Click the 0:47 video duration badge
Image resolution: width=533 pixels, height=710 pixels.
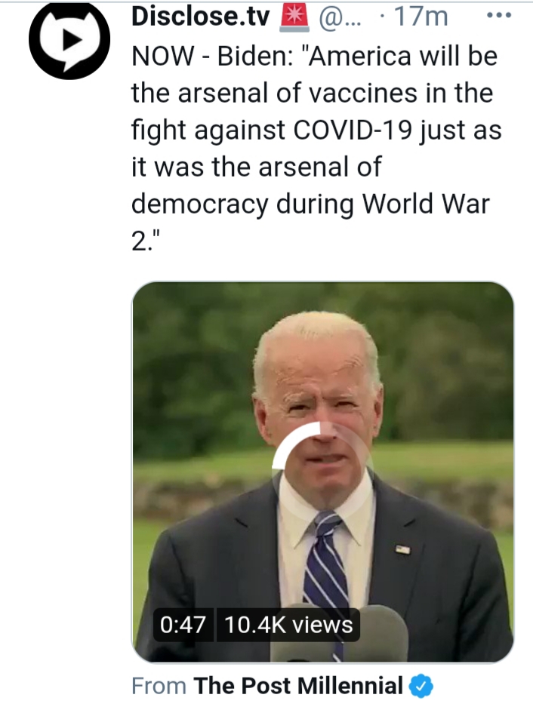183,625
